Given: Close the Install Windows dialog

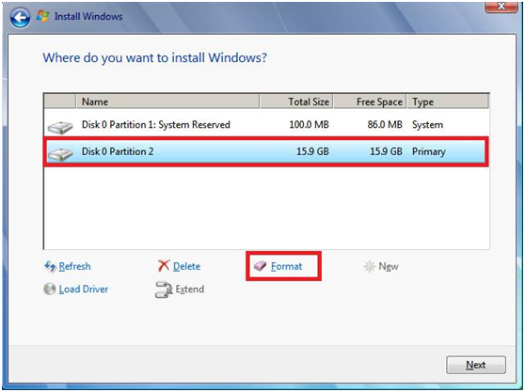Looking at the screenshot, I should tap(501, 7).
